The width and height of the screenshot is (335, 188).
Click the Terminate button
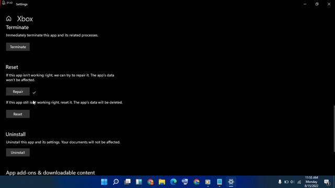(18, 47)
